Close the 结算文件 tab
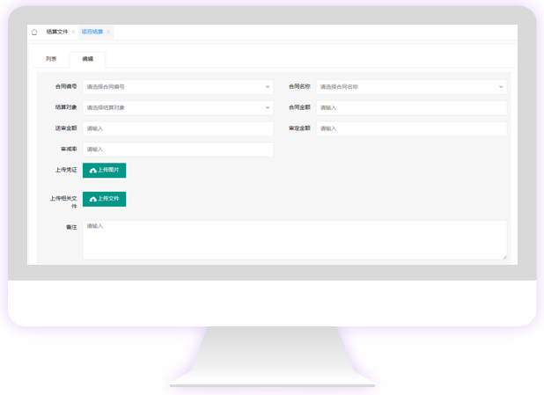 (74, 32)
